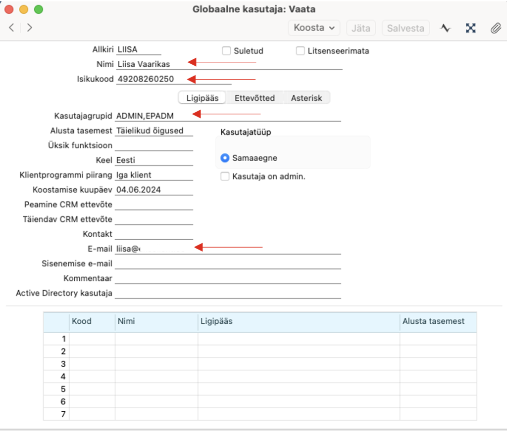Check Kasutaja on admin. box
The height and width of the screenshot is (431, 507).
point(225,176)
